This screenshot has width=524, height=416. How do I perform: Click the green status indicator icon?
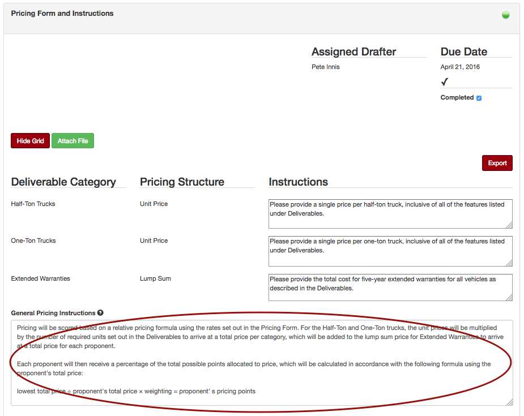pyautogui.click(x=505, y=15)
